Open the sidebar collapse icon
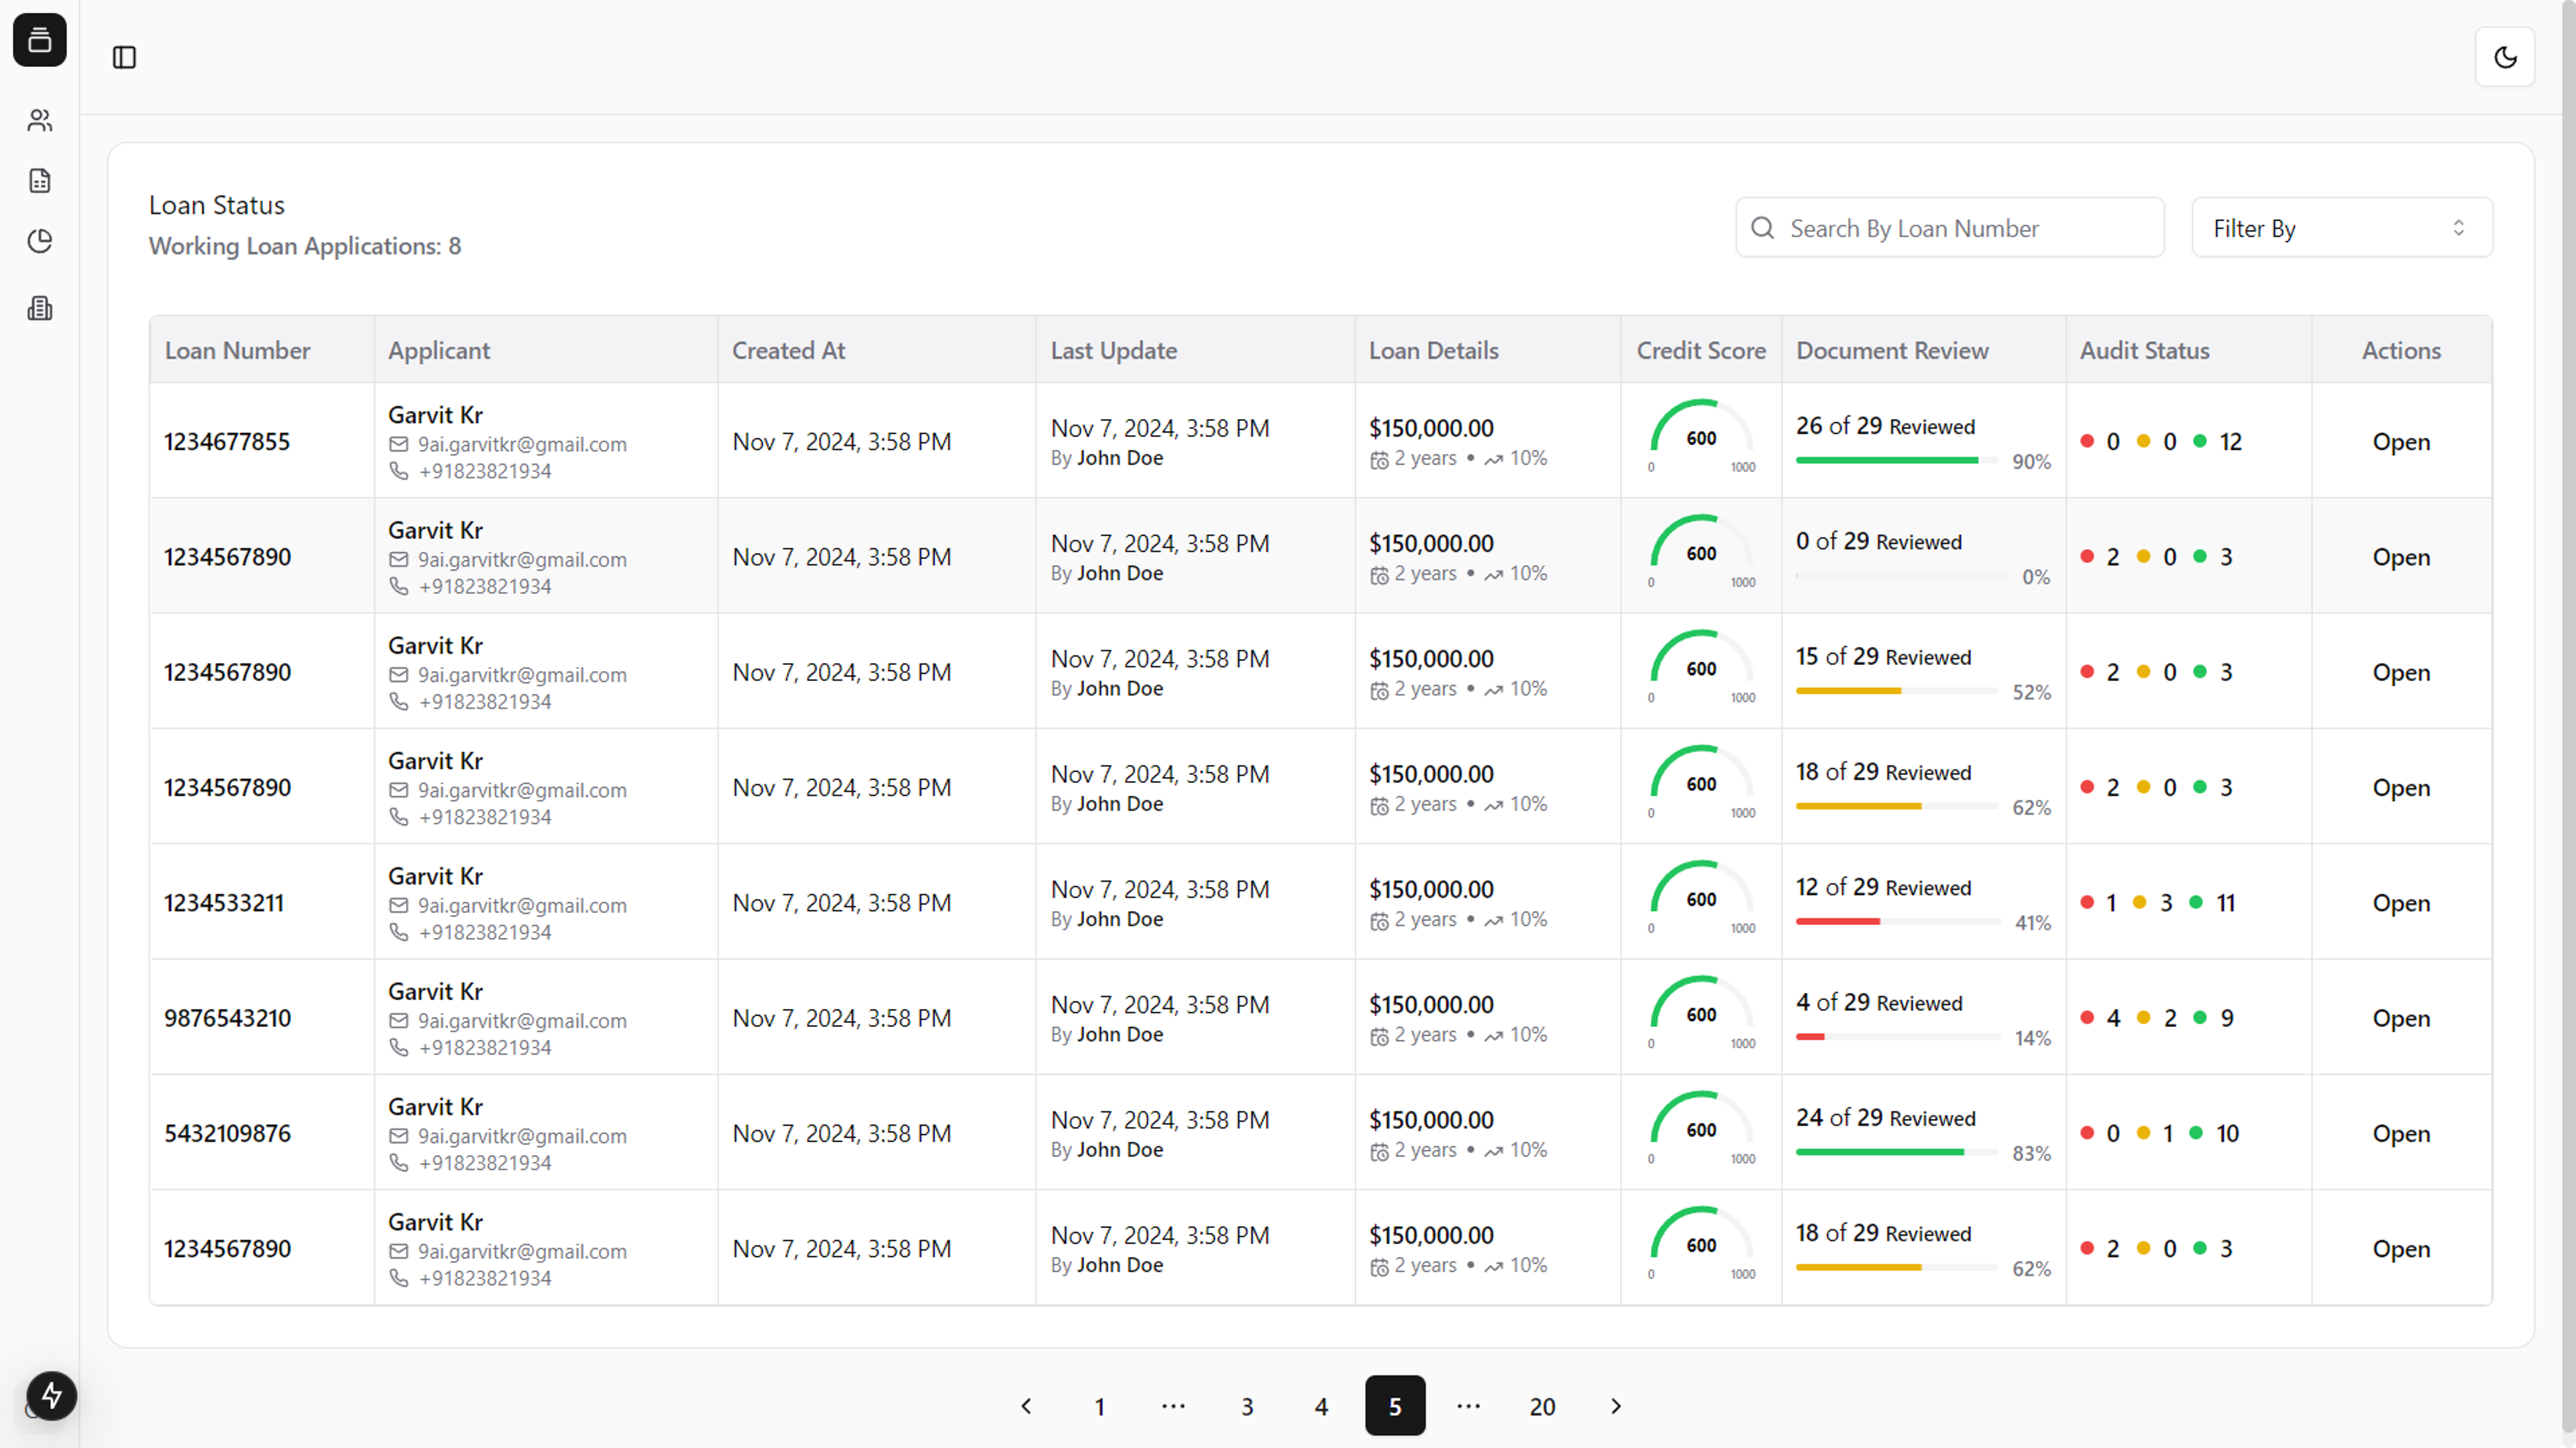The image size is (2576, 1448). tap(124, 56)
